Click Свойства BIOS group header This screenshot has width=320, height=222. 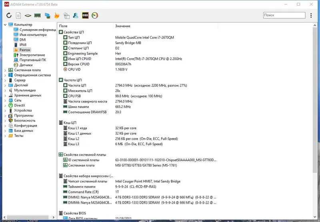click(x=75, y=213)
